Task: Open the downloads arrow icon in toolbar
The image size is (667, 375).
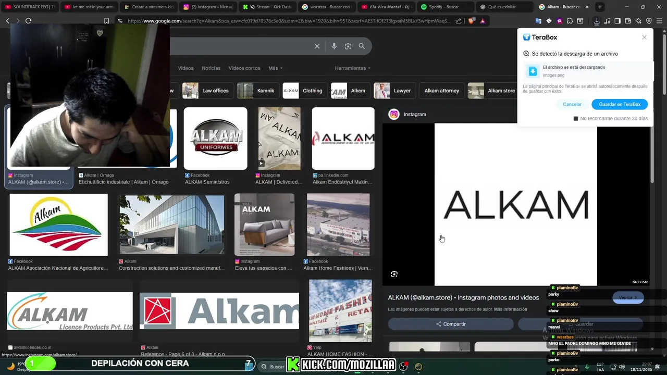Action: (597, 21)
